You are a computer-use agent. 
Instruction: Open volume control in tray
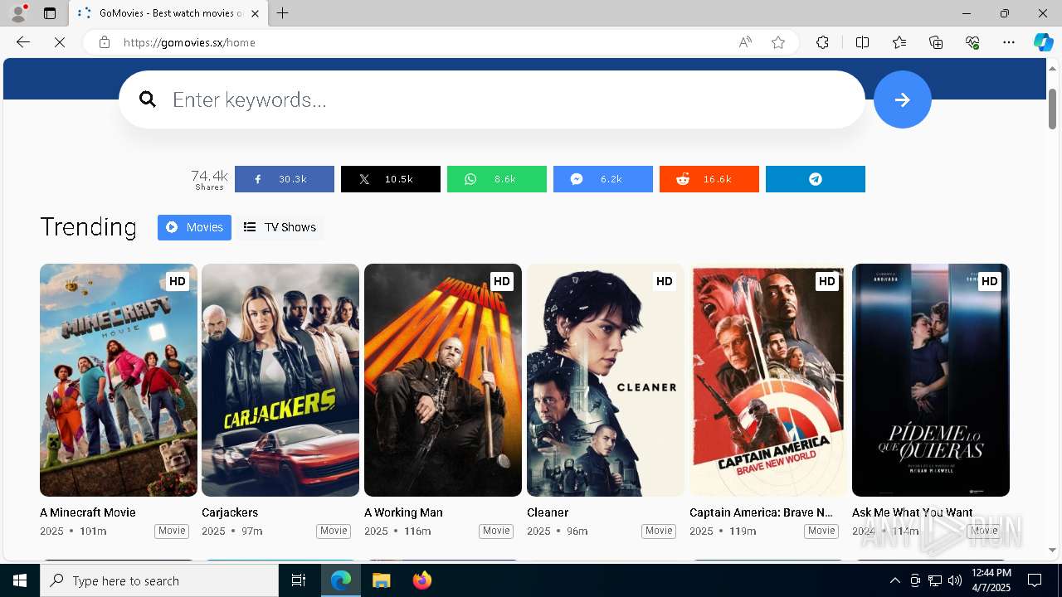click(955, 580)
